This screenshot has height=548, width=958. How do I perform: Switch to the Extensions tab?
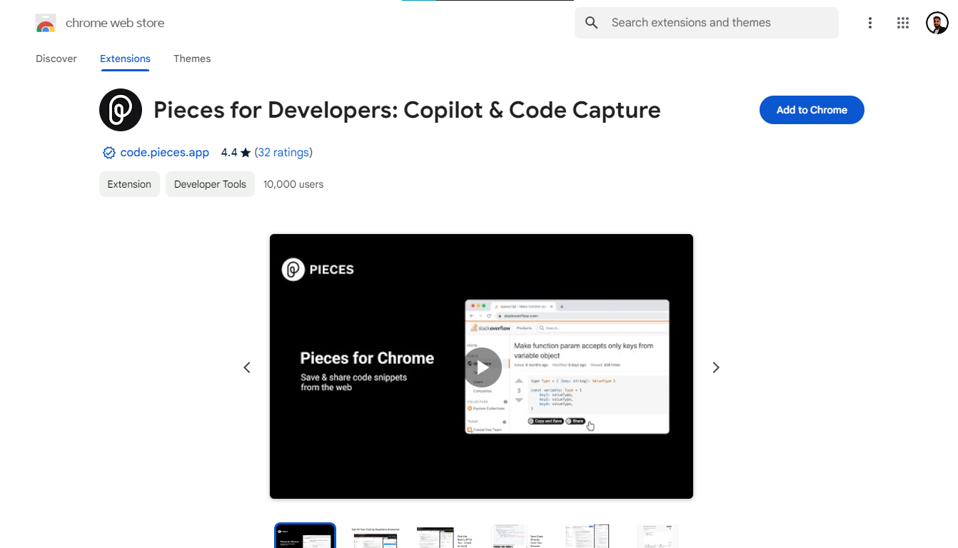125,59
